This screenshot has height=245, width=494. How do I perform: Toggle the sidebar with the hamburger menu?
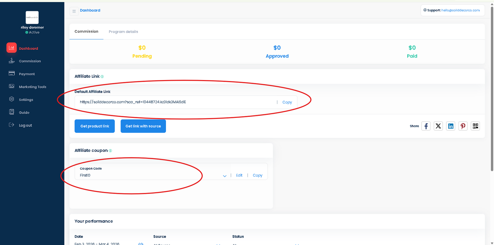[74, 11]
